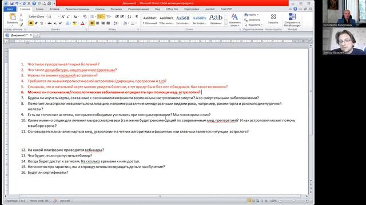Apply superscript formatting

click(60, 23)
